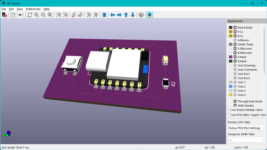Hide SMD Models
The width and height of the screenshot is (267, 150).
click(235, 106)
